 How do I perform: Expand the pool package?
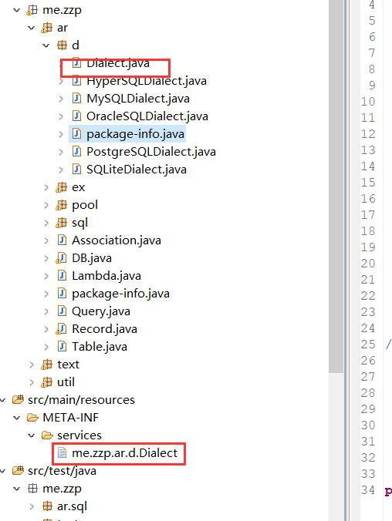pyautogui.click(x=46, y=205)
